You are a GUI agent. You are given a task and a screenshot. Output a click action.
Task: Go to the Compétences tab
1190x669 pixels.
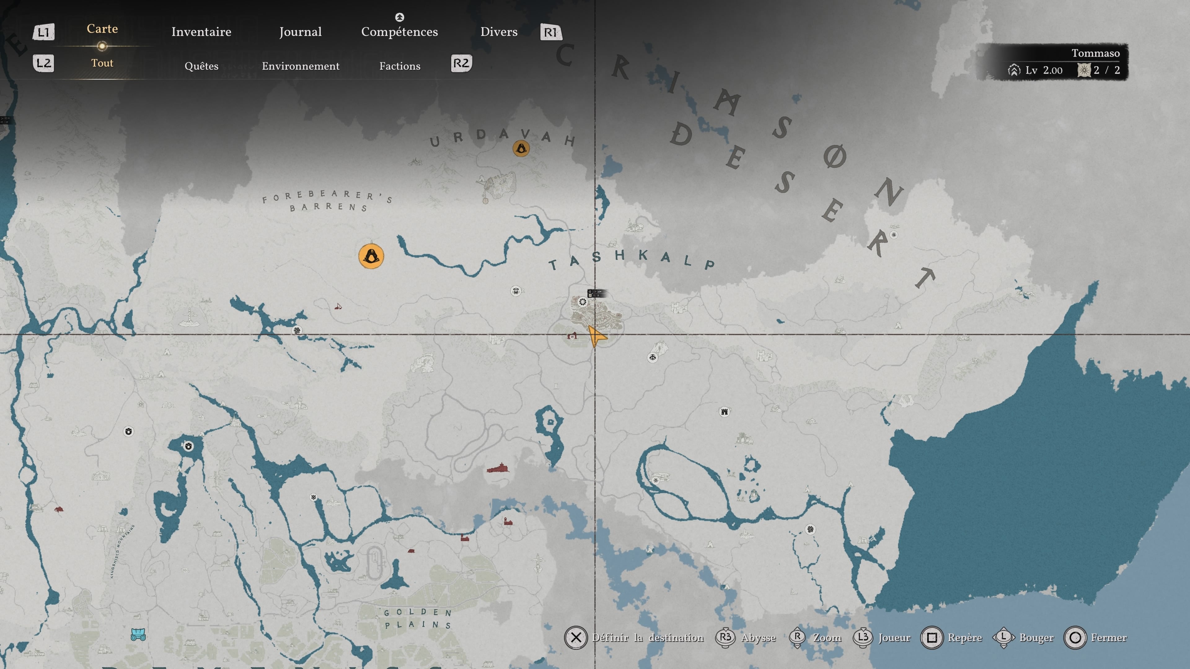click(x=399, y=32)
